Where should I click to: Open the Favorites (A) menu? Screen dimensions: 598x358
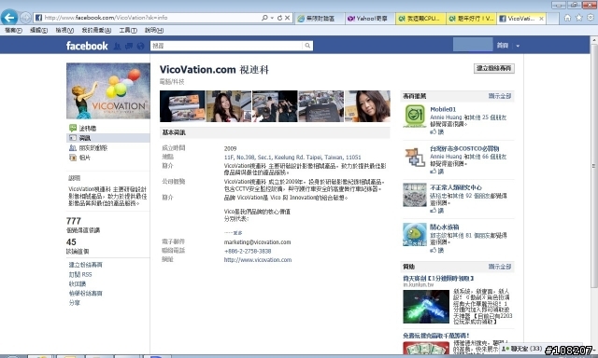[x=96, y=30]
